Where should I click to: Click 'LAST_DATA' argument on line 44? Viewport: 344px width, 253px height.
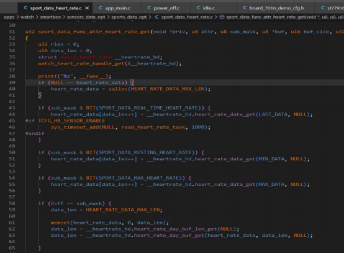tap(273, 114)
